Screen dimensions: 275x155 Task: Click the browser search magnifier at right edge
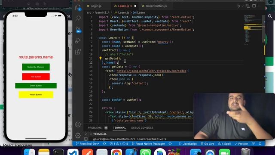coord(270,16)
